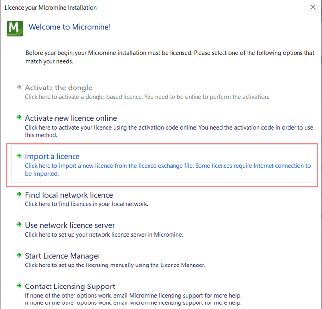This screenshot has height=309, width=322.
Task: Click green arrow beside Find local network licence
Action: [19, 194]
